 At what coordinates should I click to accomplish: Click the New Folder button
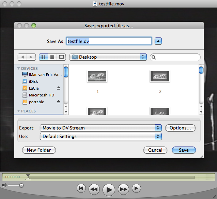pyautogui.click(x=39, y=150)
